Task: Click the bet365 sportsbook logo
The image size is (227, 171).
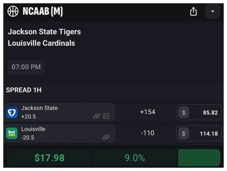Action: (x=12, y=133)
